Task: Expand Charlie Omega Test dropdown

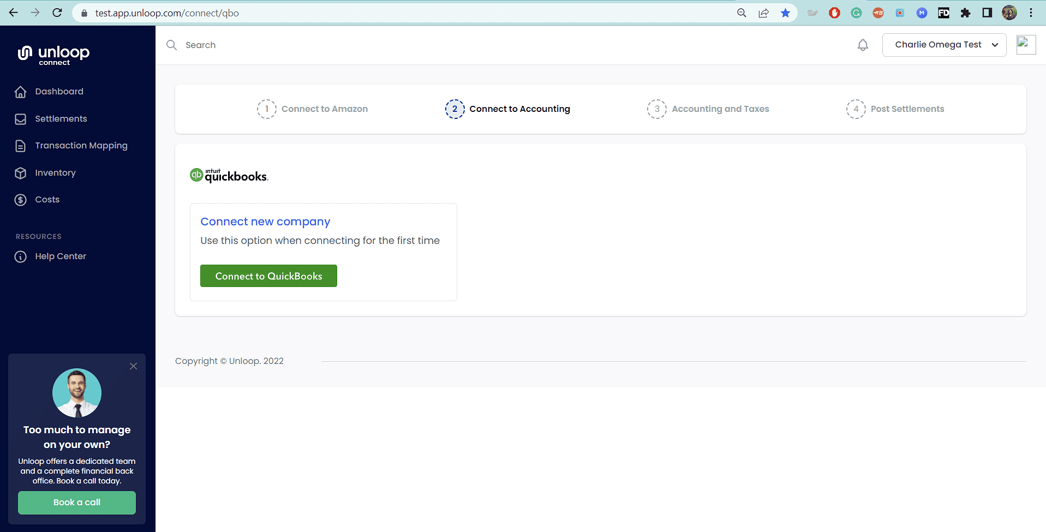Action: pos(944,45)
